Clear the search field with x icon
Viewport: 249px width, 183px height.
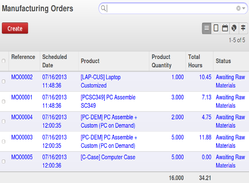click(x=238, y=8)
